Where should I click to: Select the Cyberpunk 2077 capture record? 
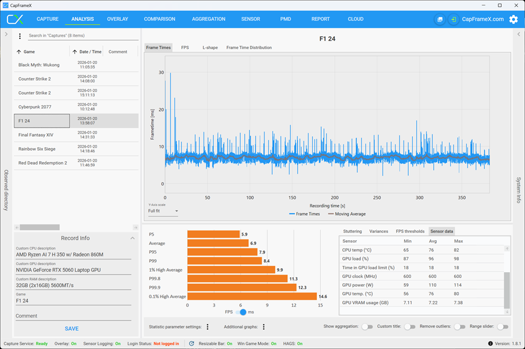pos(76,107)
